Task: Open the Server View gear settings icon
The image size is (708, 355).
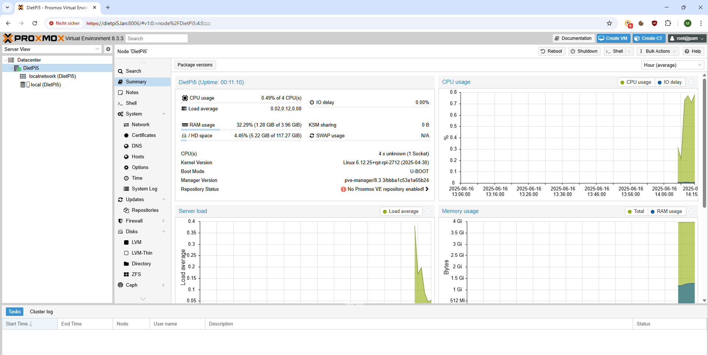Action: pyautogui.click(x=108, y=49)
